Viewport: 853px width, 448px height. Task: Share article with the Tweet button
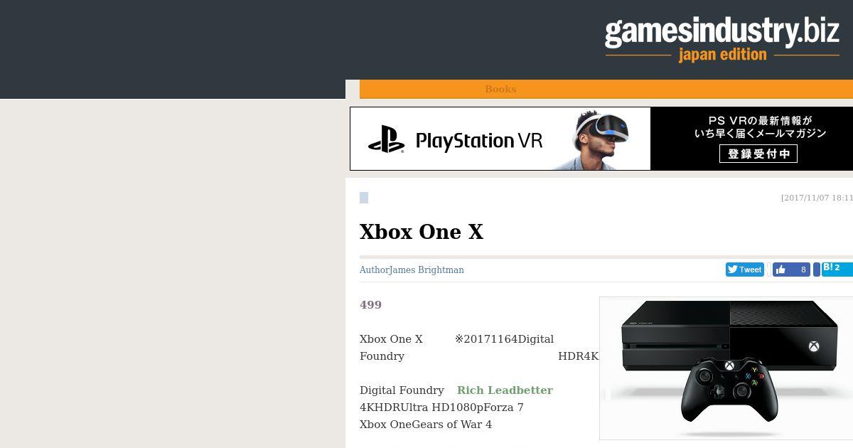(744, 270)
